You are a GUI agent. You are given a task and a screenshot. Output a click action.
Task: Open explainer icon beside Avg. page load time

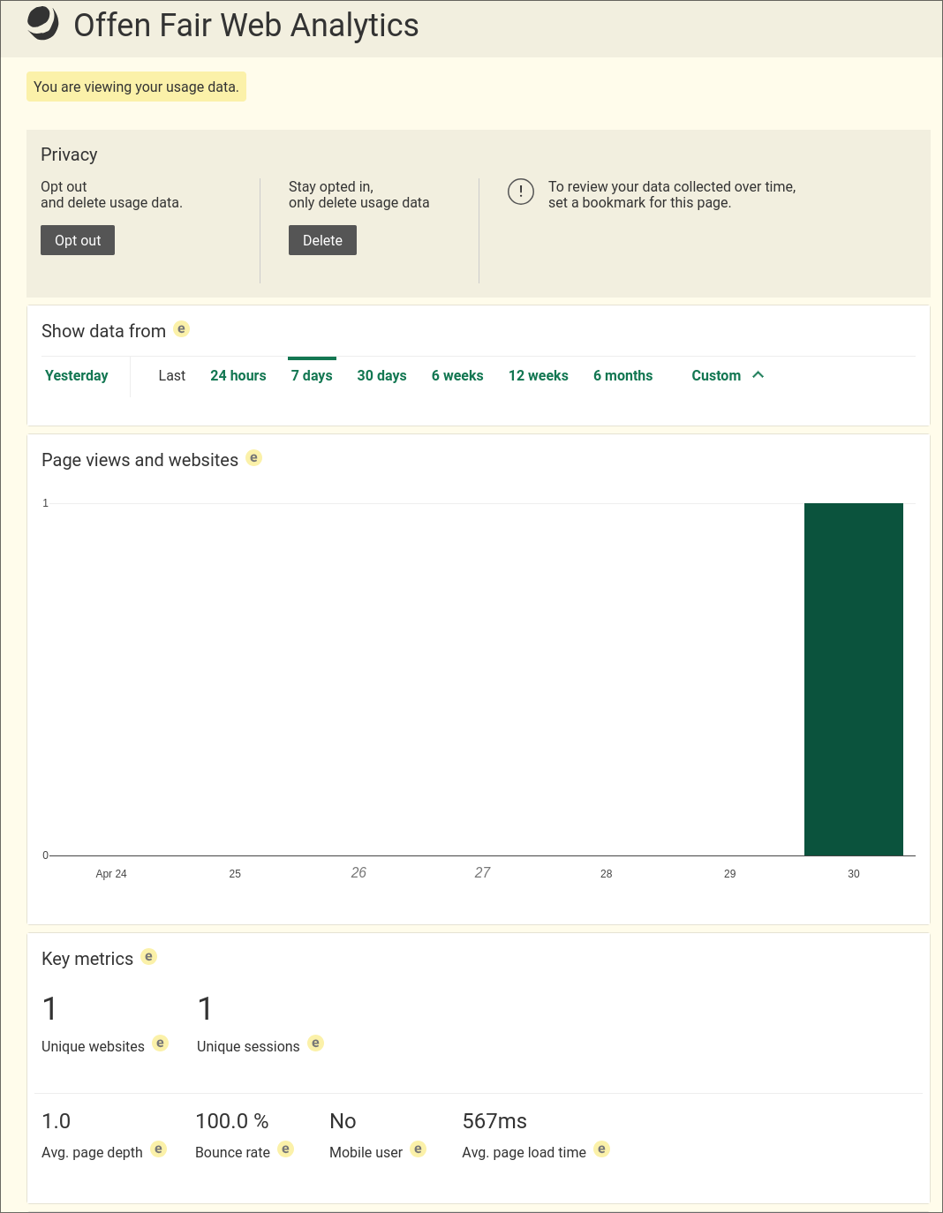[602, 1149]
